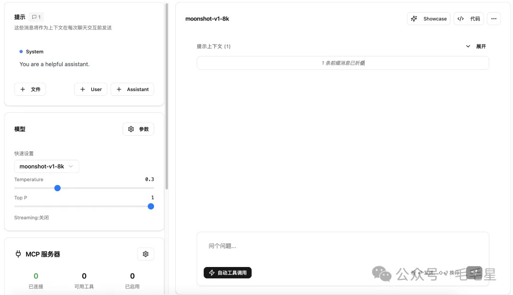Select the System message role label
The height and width of the screenshot is (295, 513).
(x=34, y=52)
